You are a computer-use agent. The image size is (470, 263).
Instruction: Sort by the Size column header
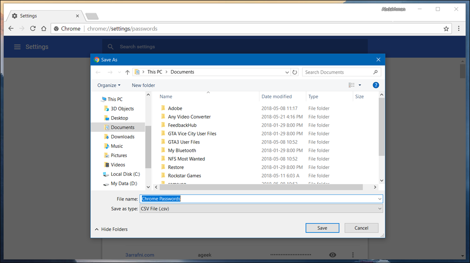(359, 97)
